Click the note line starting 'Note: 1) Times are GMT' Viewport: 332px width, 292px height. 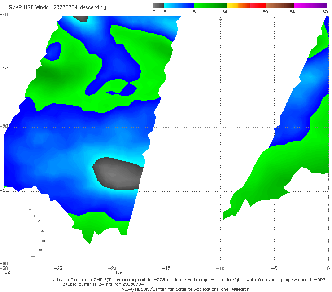tap(188, 280)
